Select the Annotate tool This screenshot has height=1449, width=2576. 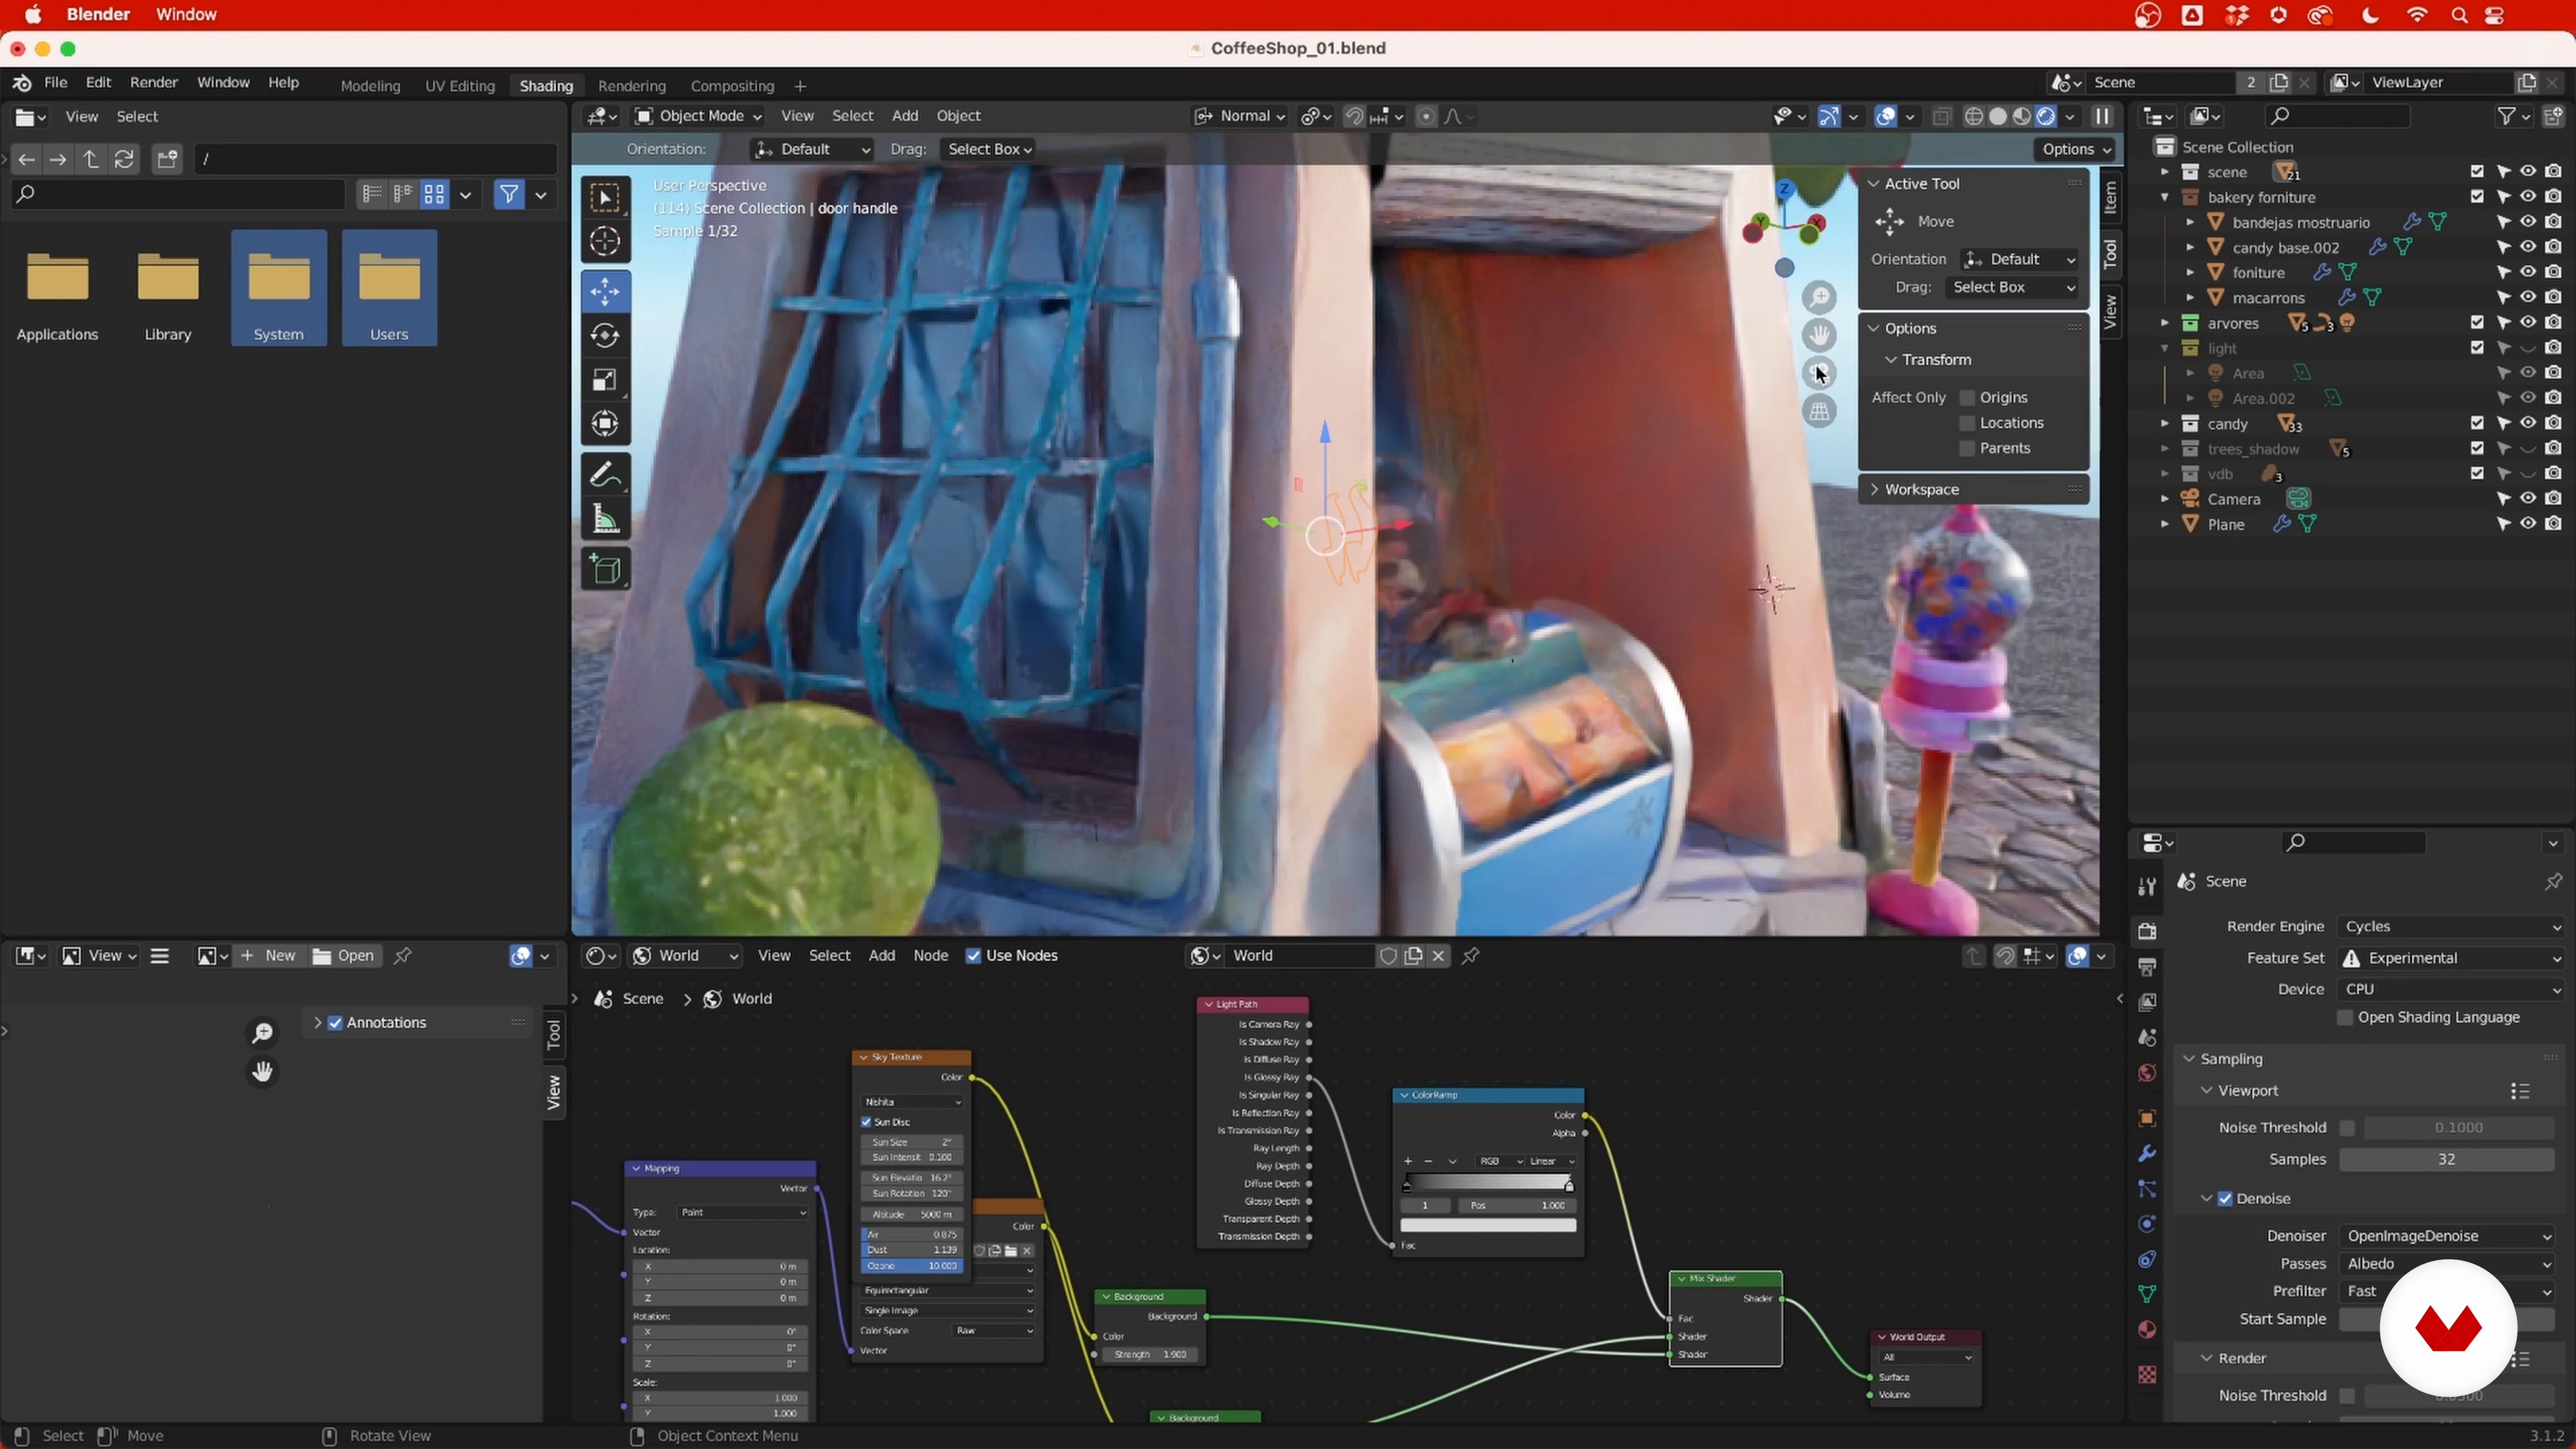tap(605, 474)
